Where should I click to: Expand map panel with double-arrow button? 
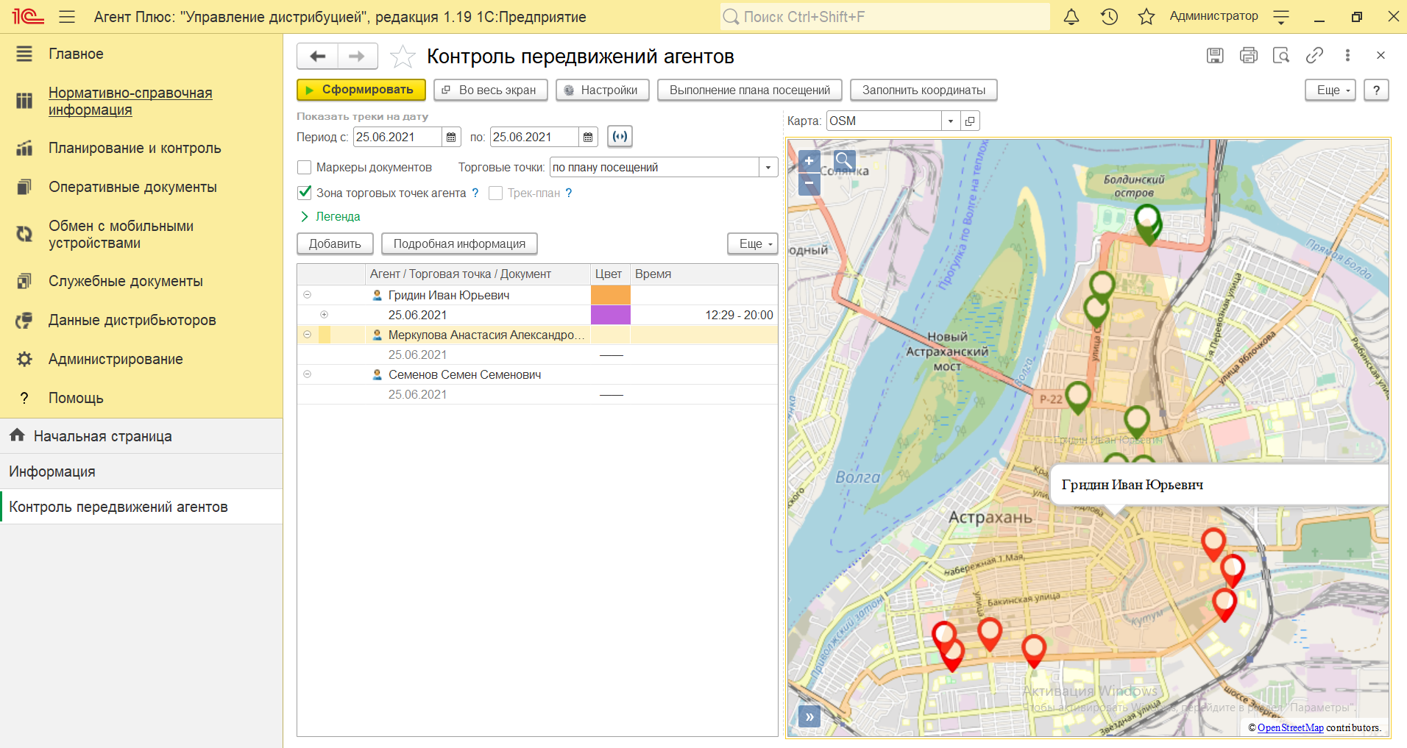[x=809, y=716]
